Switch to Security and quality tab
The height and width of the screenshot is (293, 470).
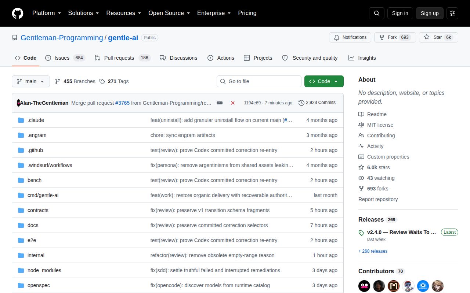coord(310,58)
